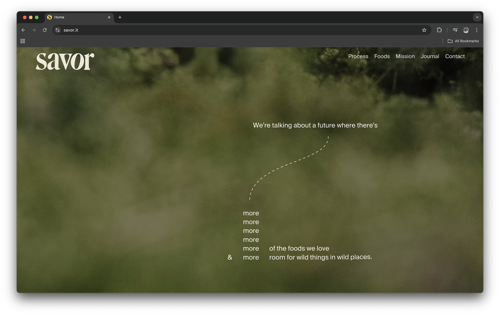Go to the Process page

pos(358,57)
